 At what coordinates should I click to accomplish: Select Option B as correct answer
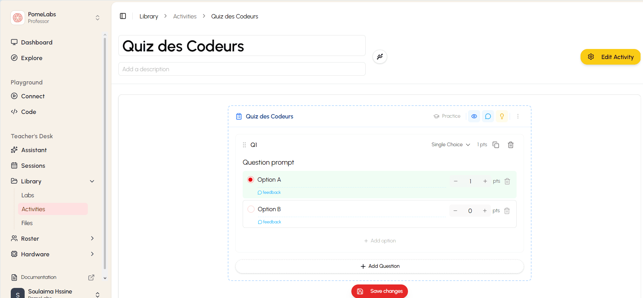coord(251,209)
